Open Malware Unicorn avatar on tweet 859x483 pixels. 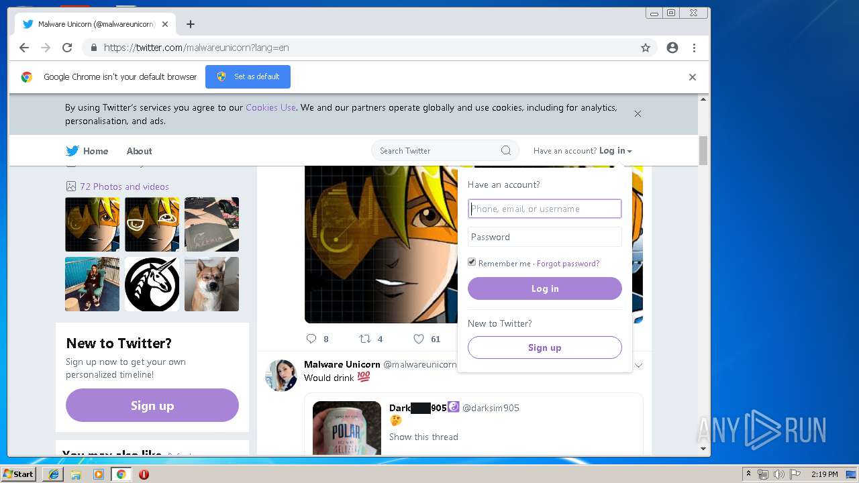pos(281,375)
